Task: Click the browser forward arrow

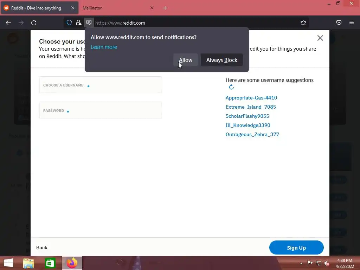Action: coord(21,23)
